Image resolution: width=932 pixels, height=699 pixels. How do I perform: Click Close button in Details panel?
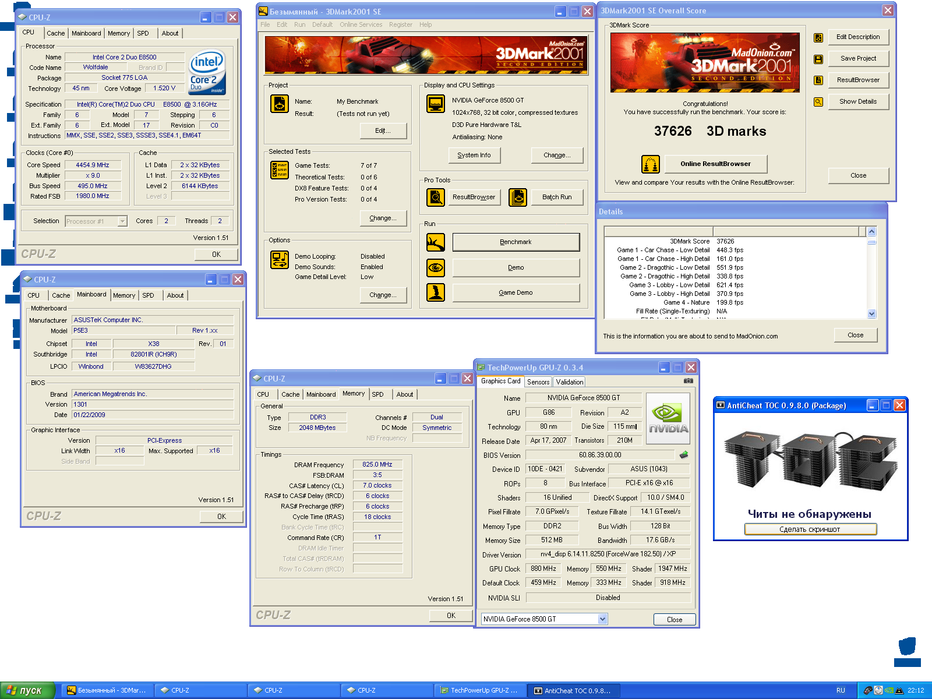856,336
